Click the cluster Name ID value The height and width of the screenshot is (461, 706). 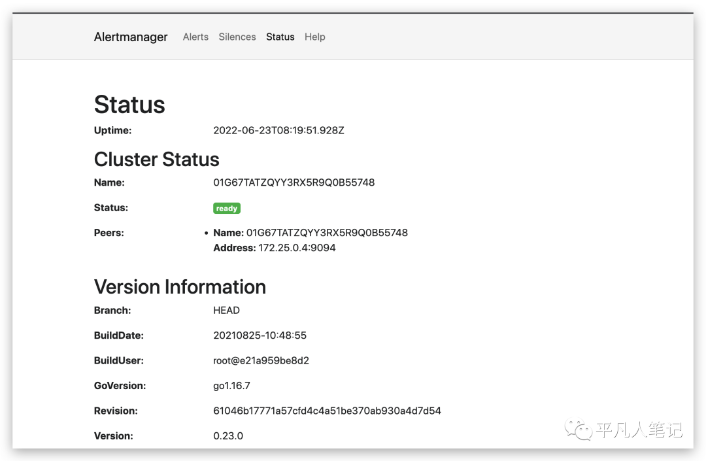(x=294, y=182)
